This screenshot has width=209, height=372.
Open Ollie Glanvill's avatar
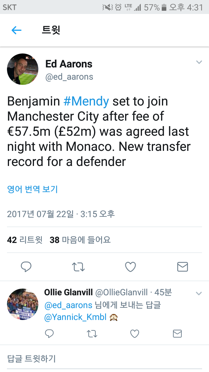23,304
